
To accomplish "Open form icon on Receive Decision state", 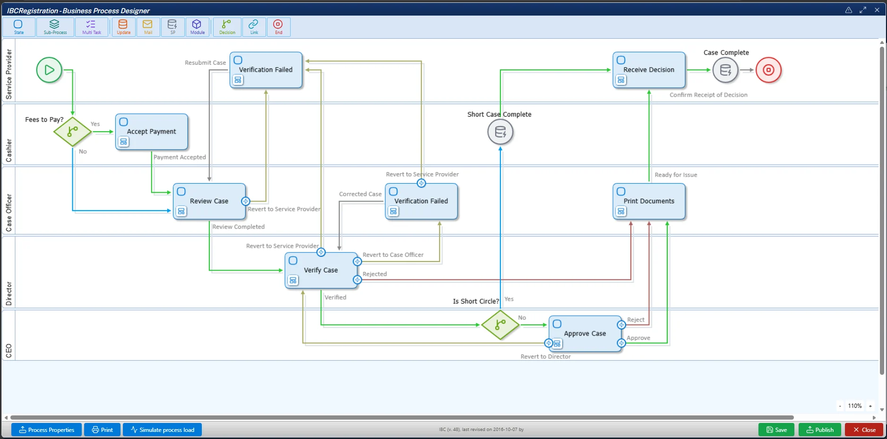I will coord(621,80).
